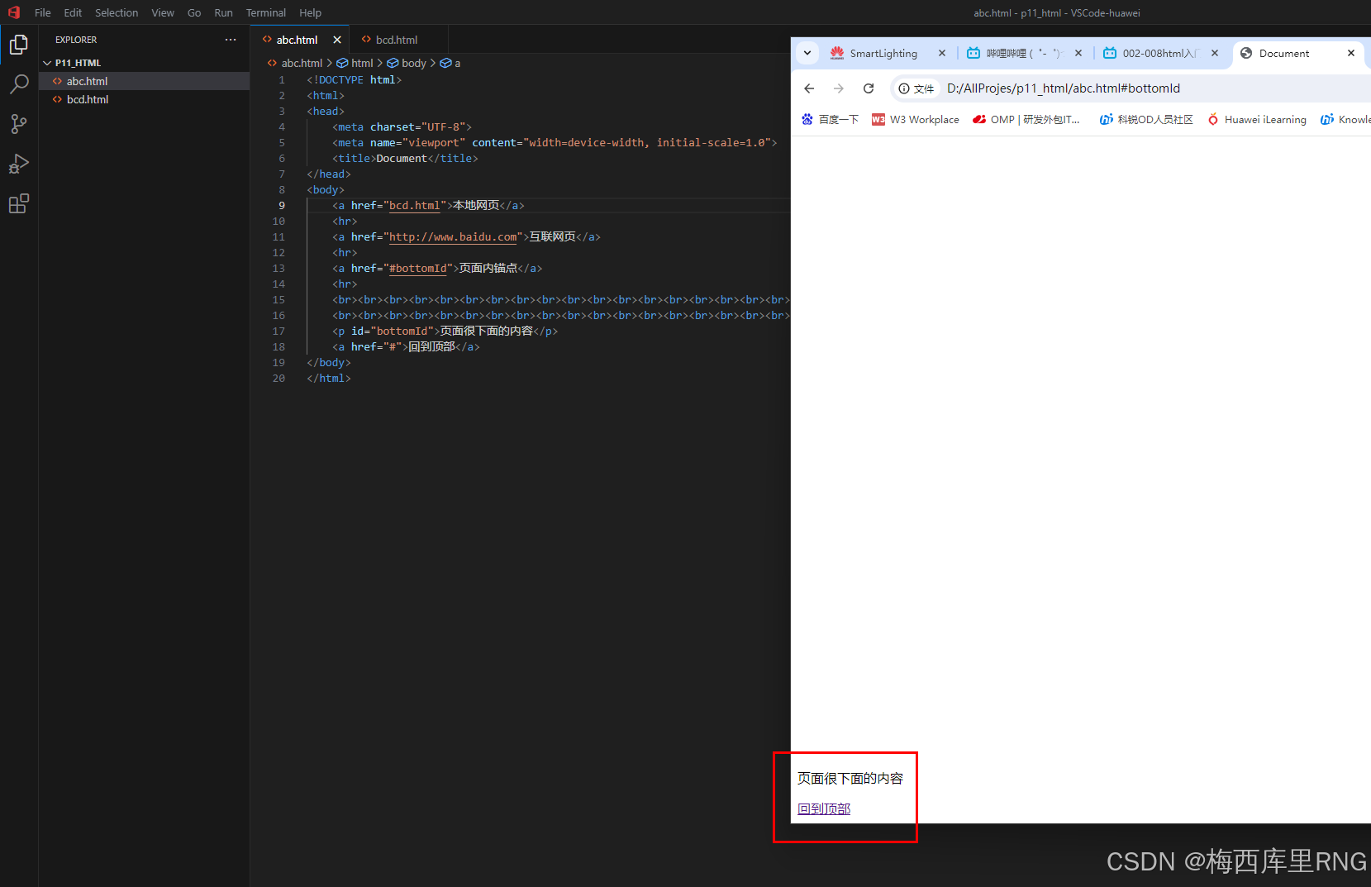Open the Huawei iLearning bookmark
The width and height of the screenshot is (1371, 887).
click(1257, 120)
